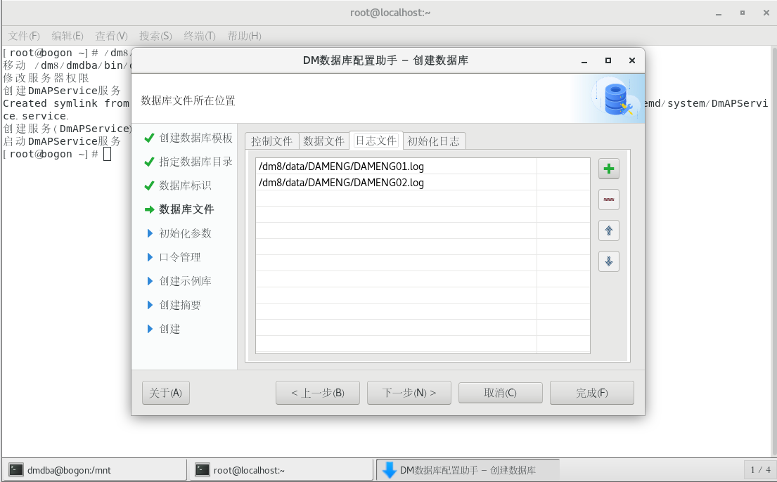The image size is (777, 482).
Task: Switch to the 数据文件 tab
Action: [x=323, y=141]
